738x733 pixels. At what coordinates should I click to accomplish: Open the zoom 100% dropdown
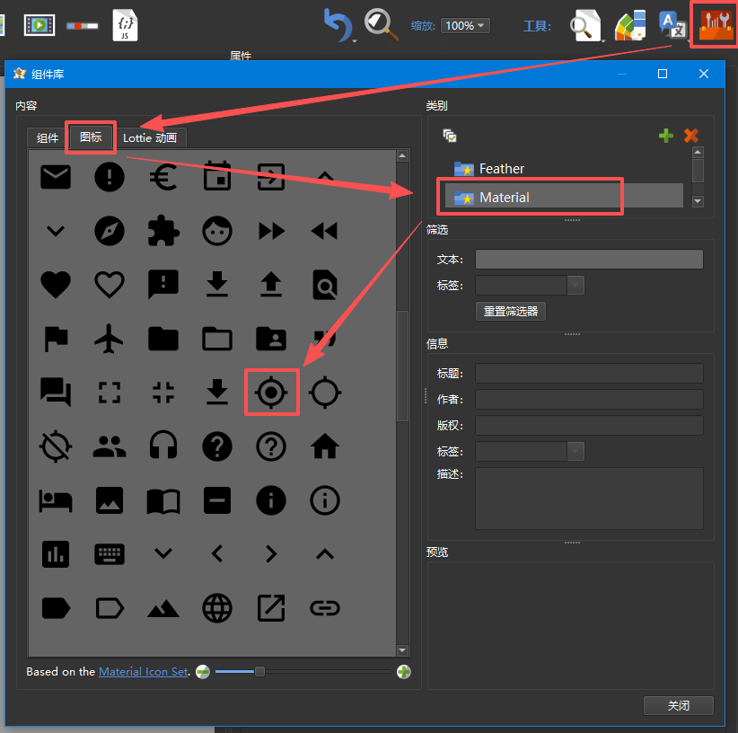(x=466, y=25)
